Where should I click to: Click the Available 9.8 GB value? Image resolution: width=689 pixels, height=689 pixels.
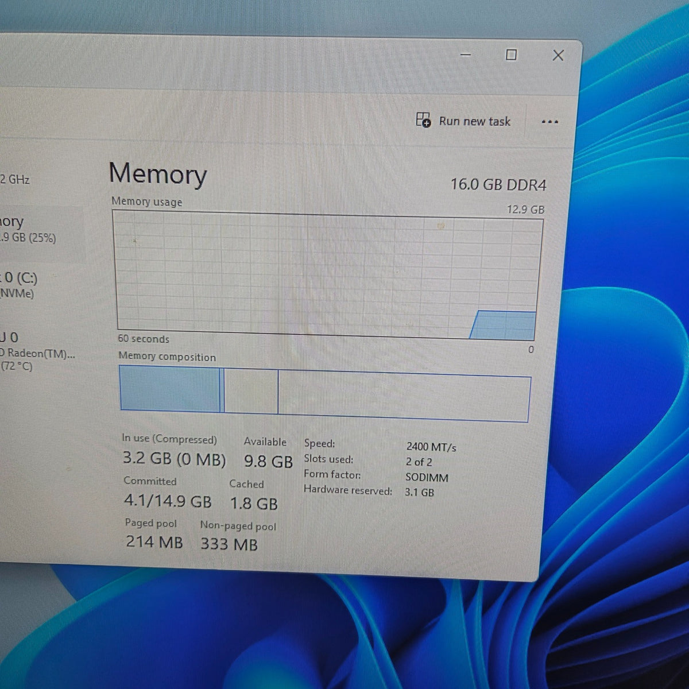(x=268, y=462)
